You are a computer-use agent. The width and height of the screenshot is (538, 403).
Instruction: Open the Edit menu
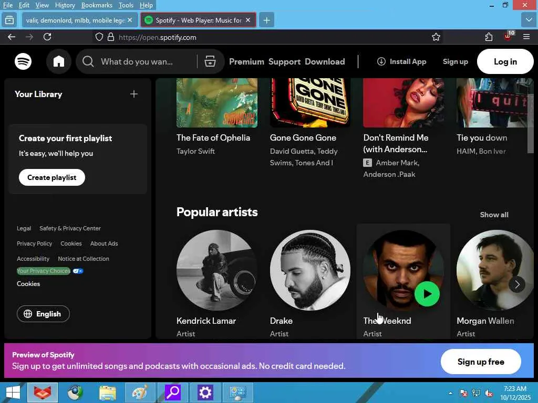click(24, 5)
